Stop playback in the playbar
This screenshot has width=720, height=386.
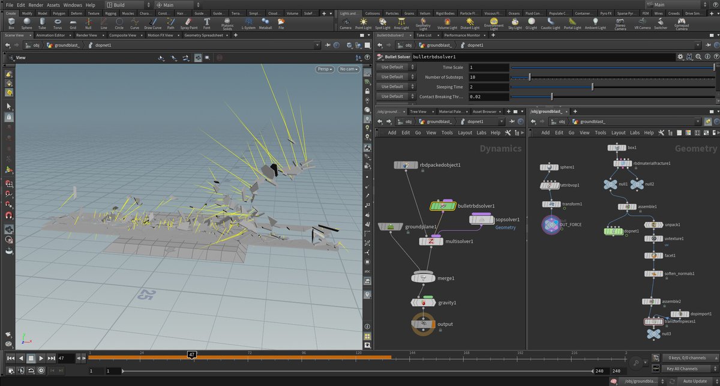[31, 358]
